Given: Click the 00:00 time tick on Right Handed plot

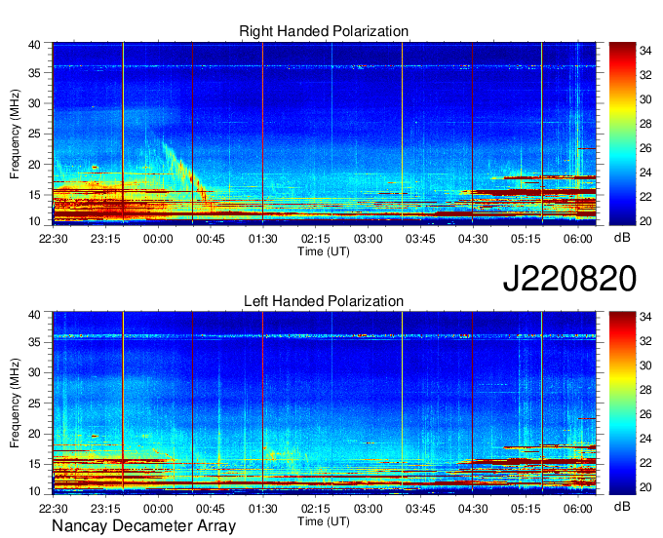Looking at the screenshot, I should [158, 239].
